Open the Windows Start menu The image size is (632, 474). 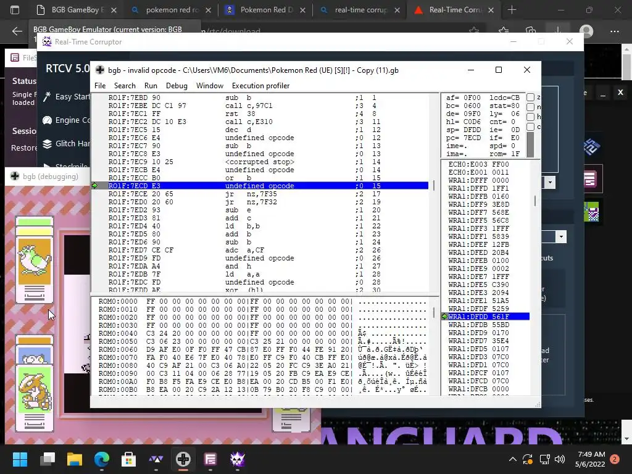point(20,459)
